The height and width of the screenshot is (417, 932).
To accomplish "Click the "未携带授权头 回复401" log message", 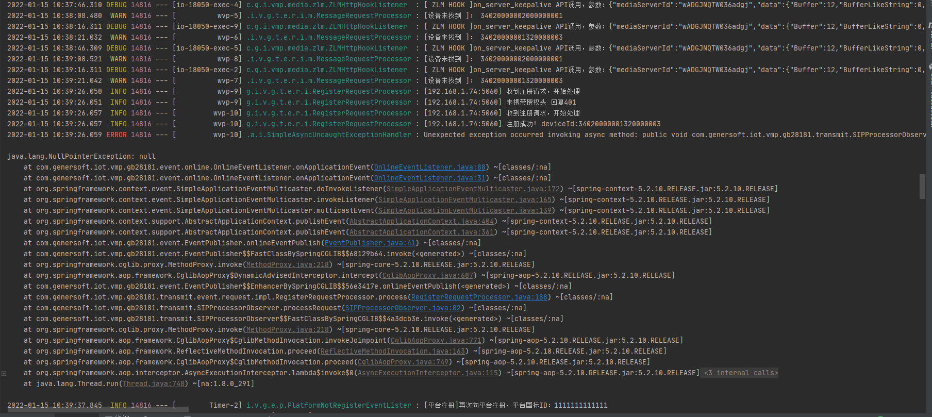I will [541, 102].
